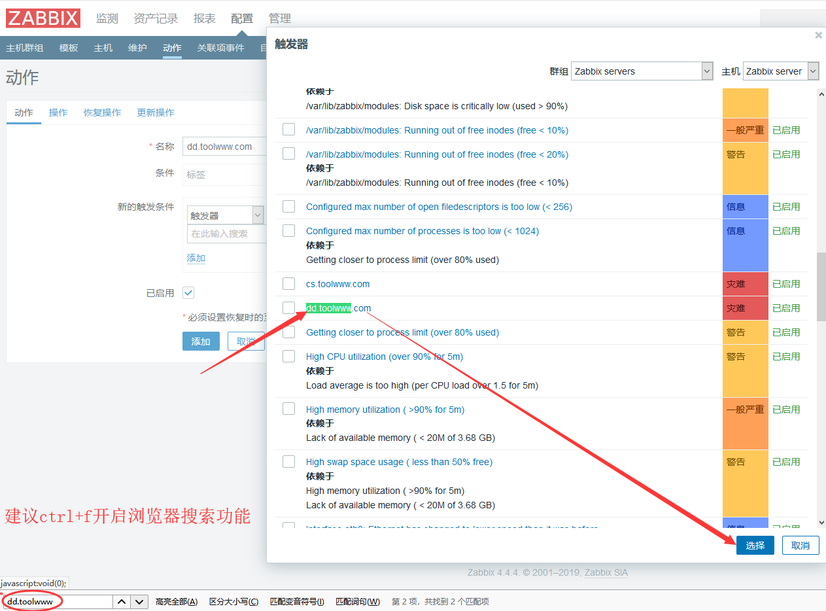
Task: Click 一般严重 severity for High memory utilization
Action: tap(745, 423)
